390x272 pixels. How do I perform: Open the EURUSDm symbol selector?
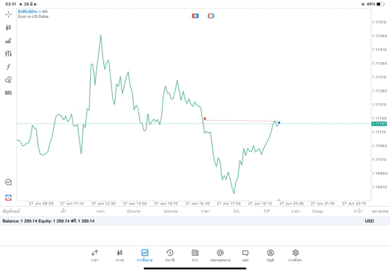tap(29, 12)
